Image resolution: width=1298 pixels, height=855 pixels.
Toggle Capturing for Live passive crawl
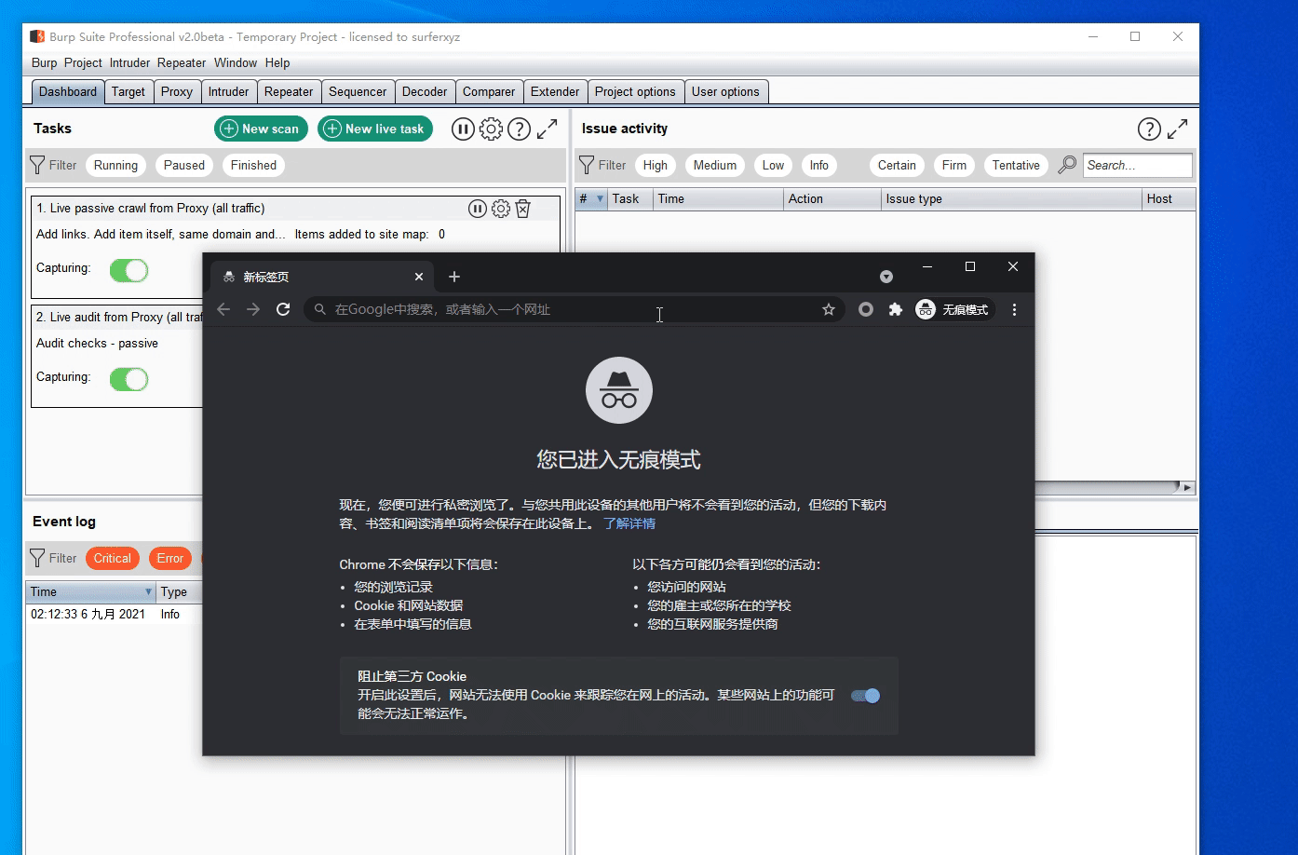click(128, 270)
